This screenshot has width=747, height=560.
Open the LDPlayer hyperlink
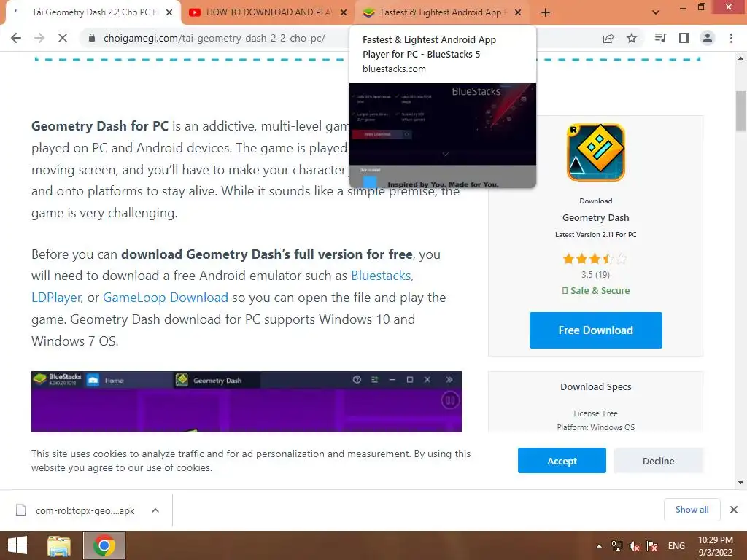(56, 297)
